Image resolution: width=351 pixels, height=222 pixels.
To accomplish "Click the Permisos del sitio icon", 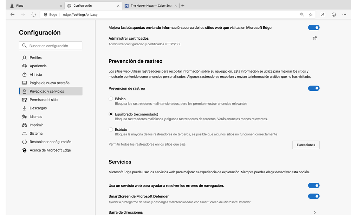I will coord(24,100).
